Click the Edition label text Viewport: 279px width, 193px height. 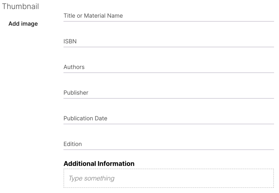point(72,144)
